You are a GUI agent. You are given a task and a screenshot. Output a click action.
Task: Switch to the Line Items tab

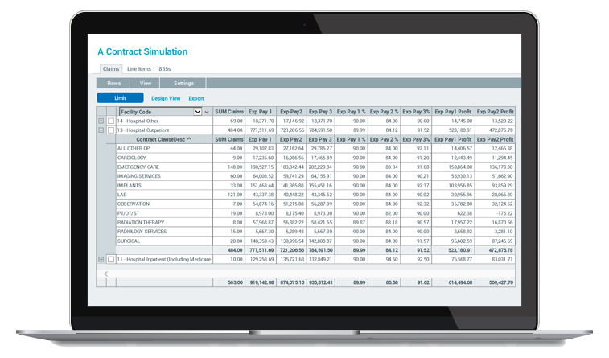[x=138, y=69]
